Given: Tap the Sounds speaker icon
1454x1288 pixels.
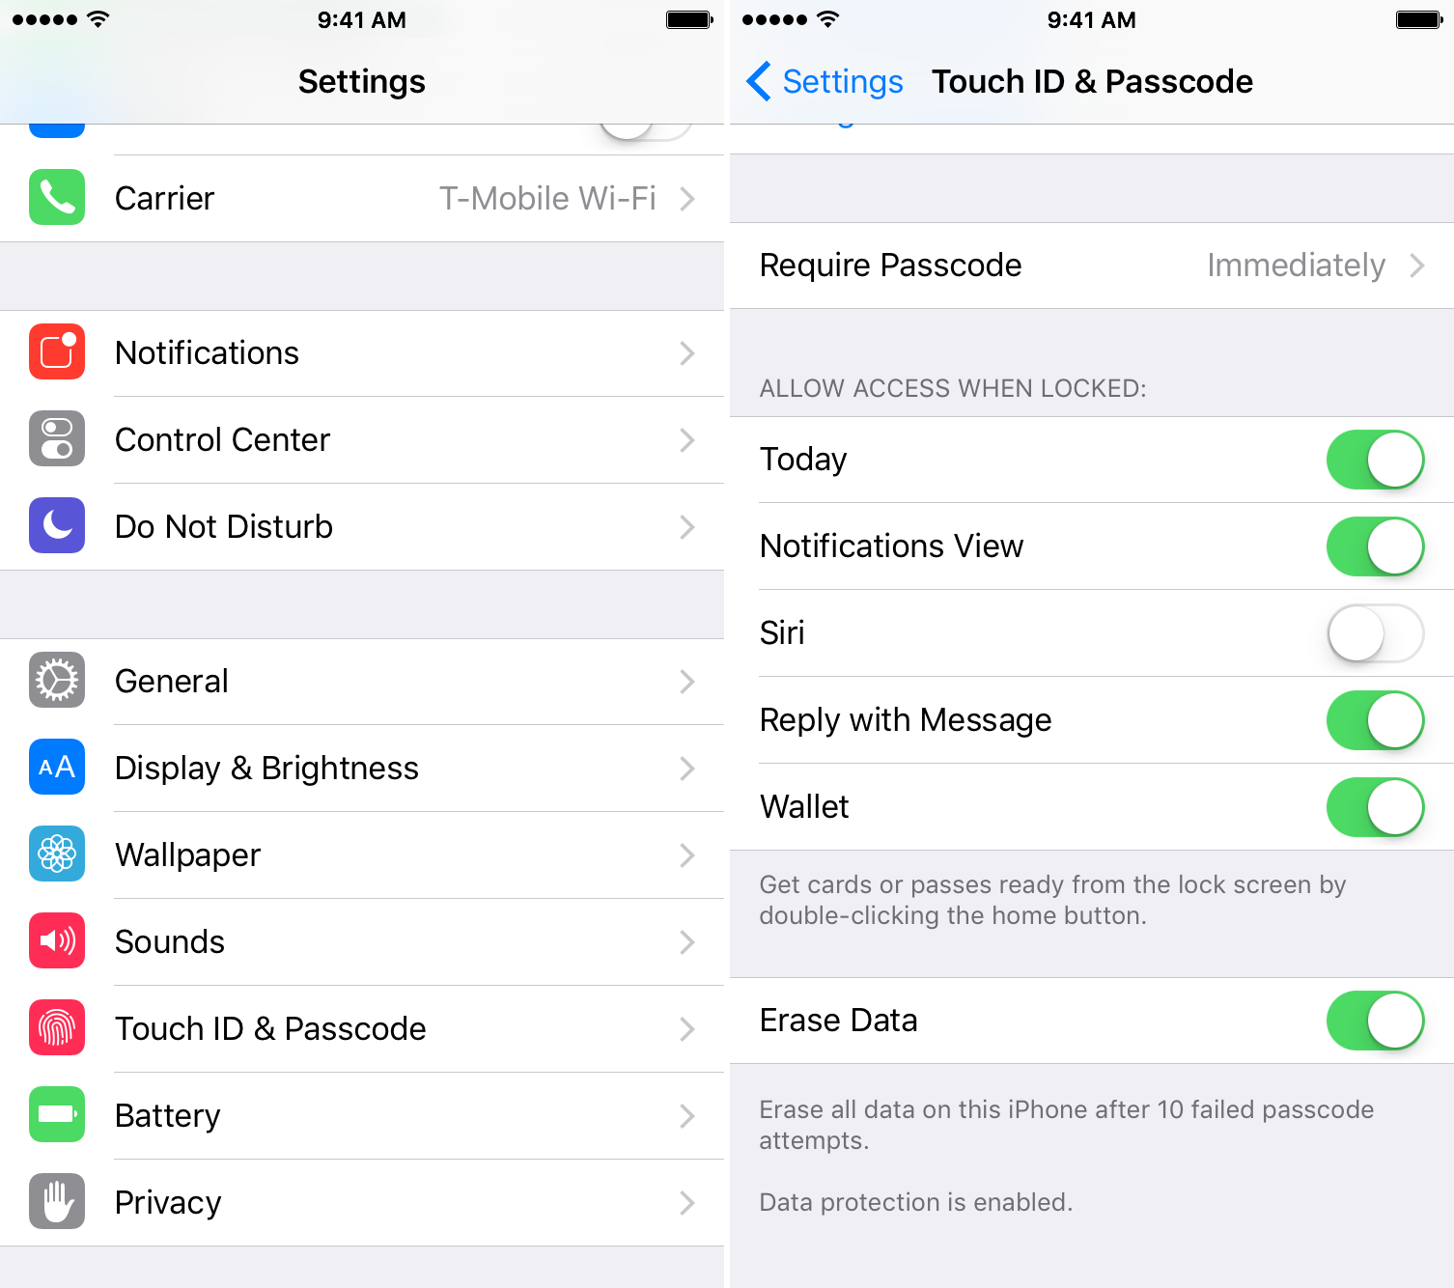Looking at the screenshot, I should [x=57, y=940].
